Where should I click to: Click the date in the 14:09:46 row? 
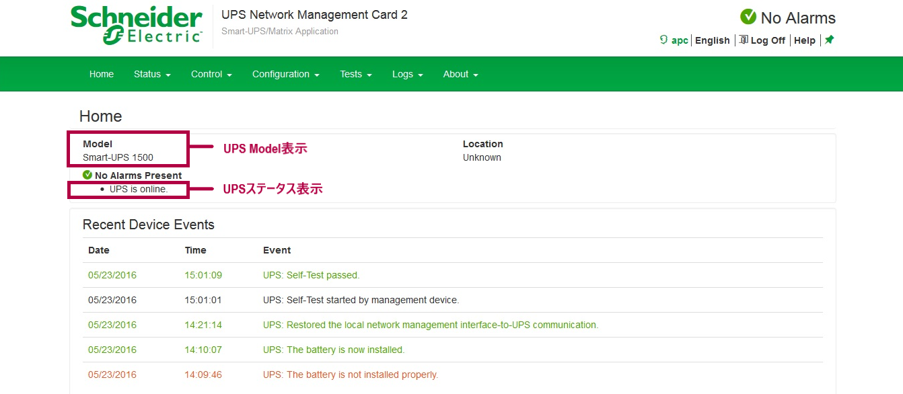coord(112,375)
